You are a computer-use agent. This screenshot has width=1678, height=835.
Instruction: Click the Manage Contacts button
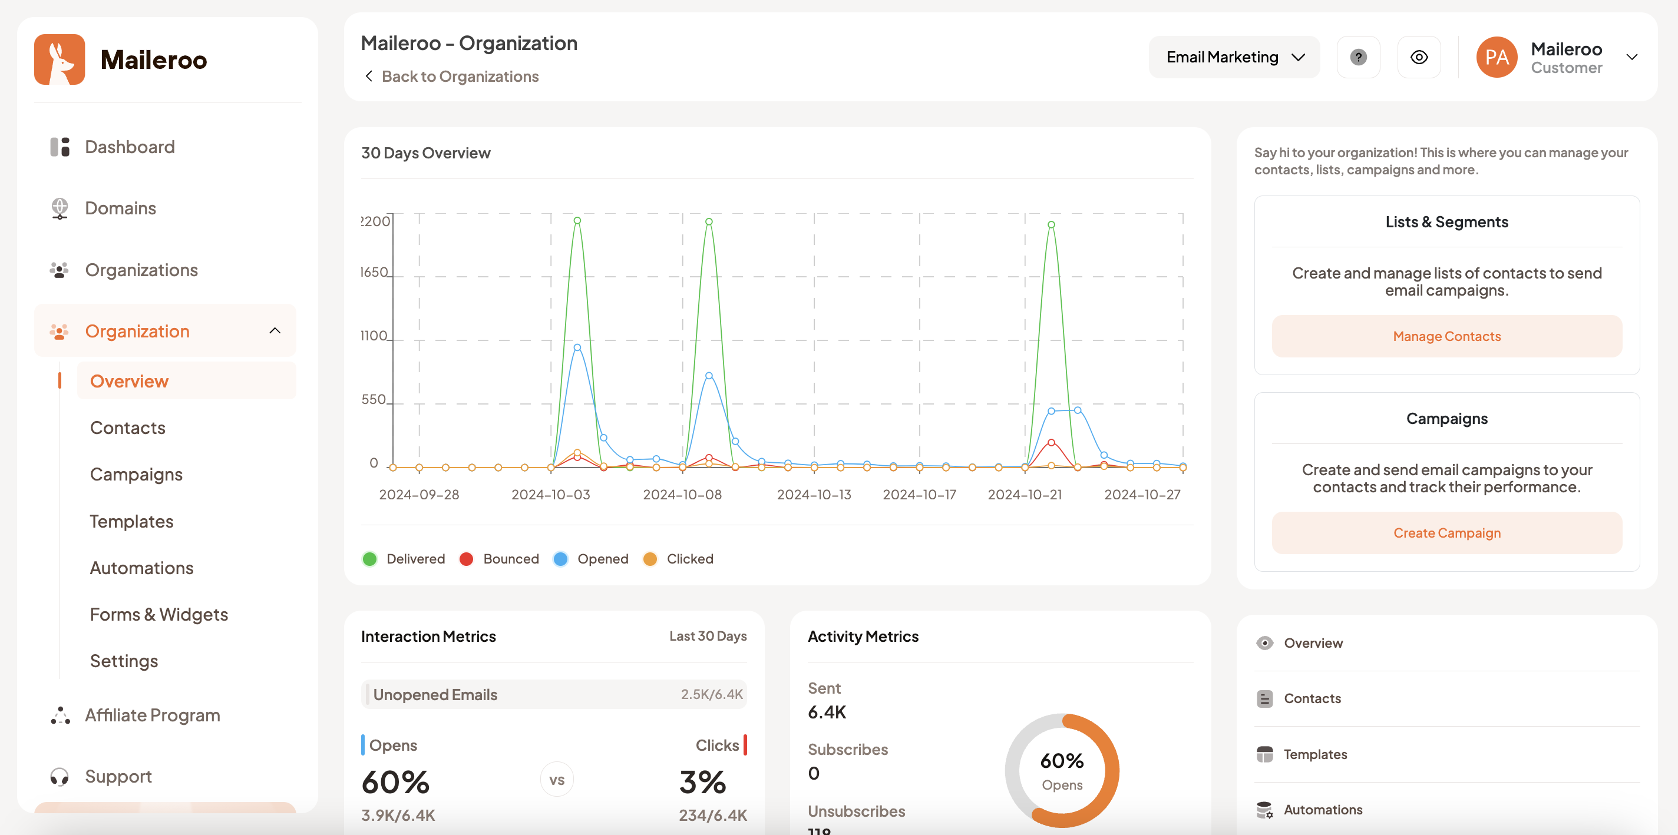[x=1446, y=336]
